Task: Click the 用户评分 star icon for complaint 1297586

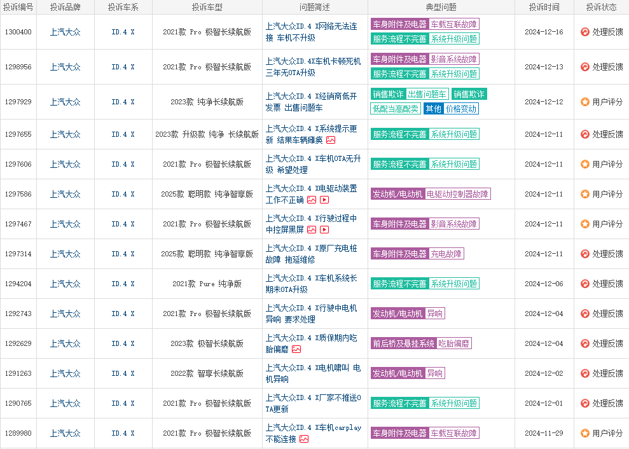Action: point(585,194)
